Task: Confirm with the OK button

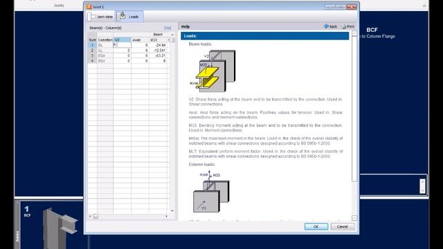Action: pyautogui.click(x=316, y=227)
